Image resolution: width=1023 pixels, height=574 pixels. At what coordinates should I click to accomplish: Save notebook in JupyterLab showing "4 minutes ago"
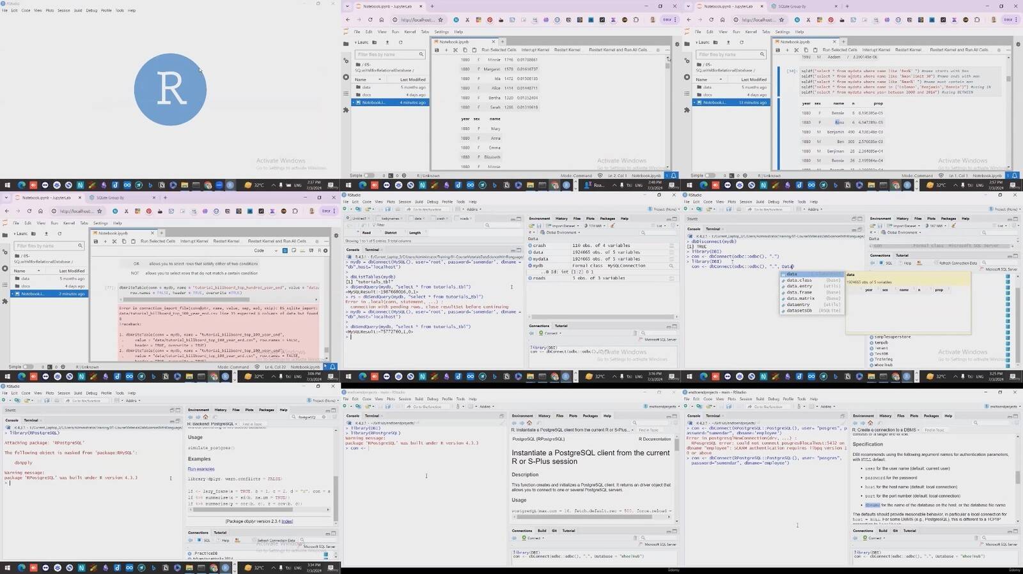point(437,50)
